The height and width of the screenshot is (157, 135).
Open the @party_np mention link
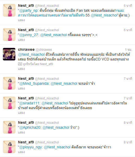coord(28,11)
